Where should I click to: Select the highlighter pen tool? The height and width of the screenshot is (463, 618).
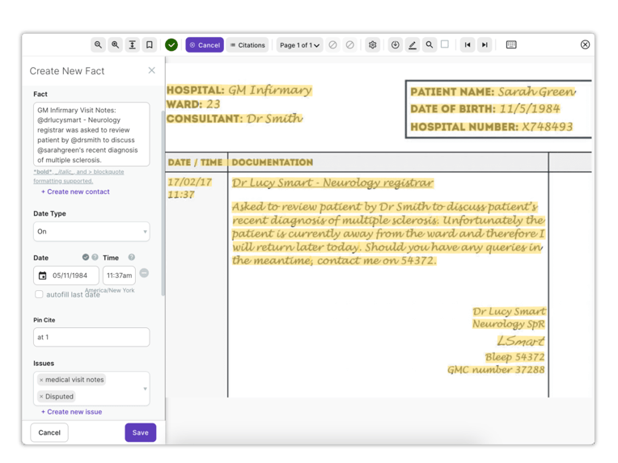(413, 45)
